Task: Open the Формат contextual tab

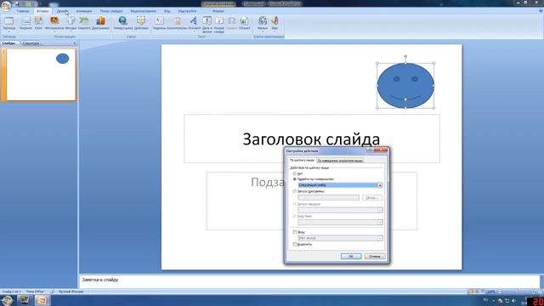Action: (218, 11)
